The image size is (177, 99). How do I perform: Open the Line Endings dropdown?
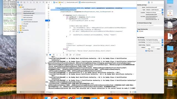(154, 42)
